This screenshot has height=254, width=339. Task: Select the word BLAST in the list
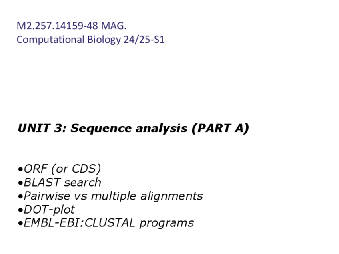(42, 183)
